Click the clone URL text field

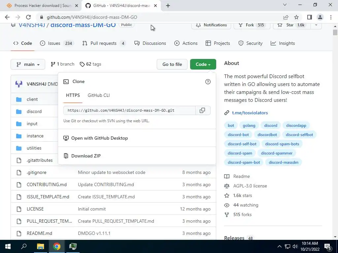(129, 110)
